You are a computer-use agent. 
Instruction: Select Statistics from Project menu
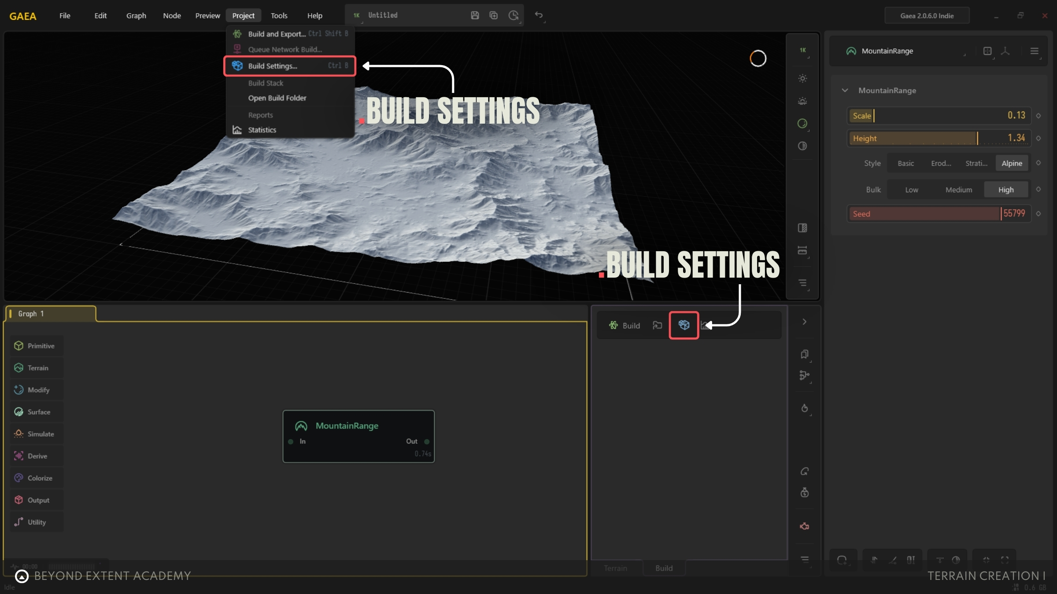click(x=262, y=130)
